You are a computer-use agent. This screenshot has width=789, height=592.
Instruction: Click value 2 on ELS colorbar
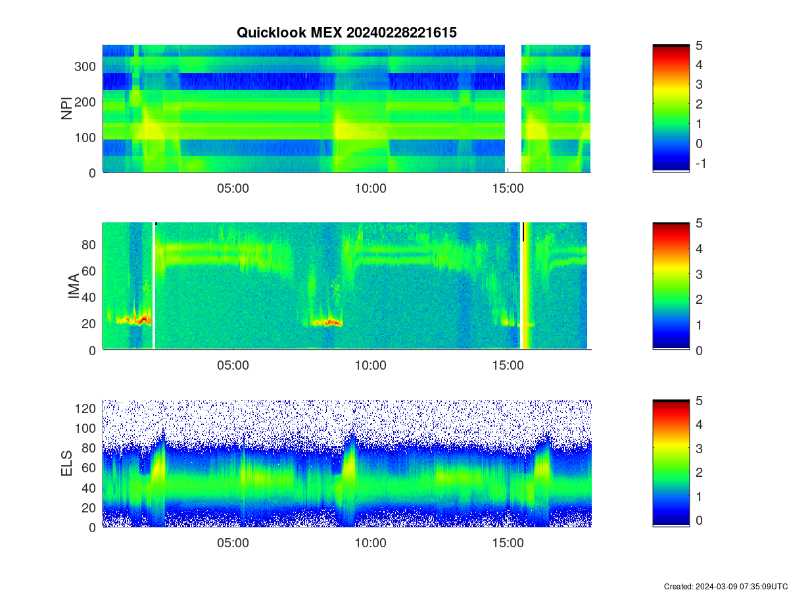click(699, 472)
